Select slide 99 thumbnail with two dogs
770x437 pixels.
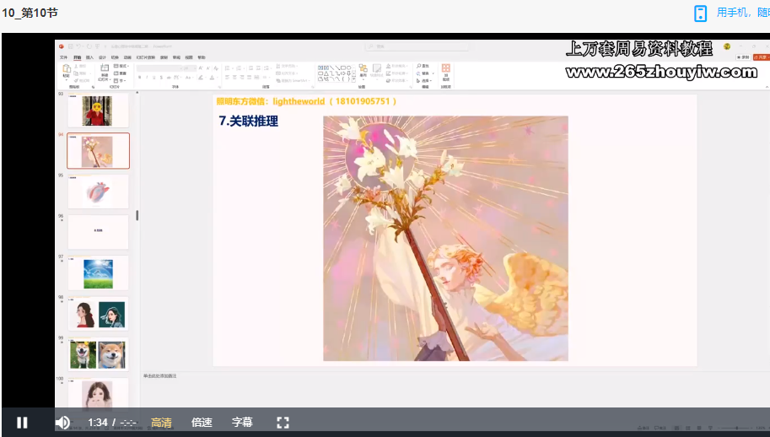pos(98,354)
